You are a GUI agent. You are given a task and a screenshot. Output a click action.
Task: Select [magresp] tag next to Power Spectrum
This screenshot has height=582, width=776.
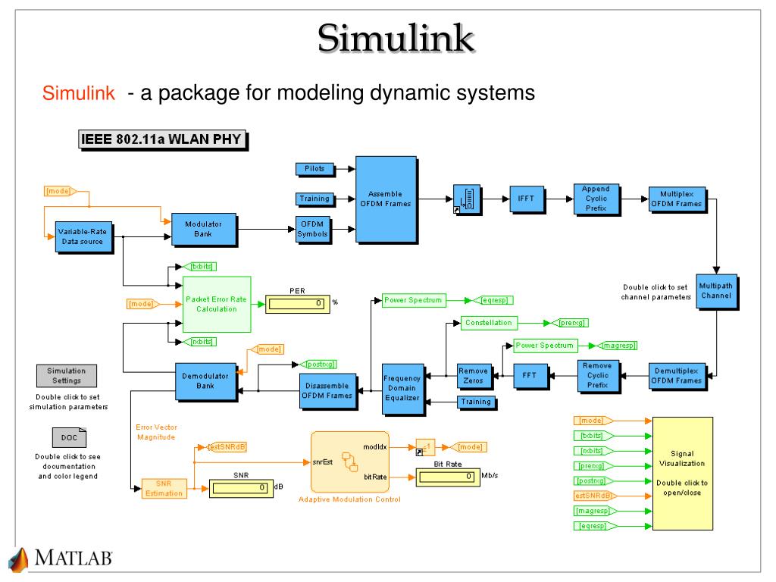point(617,346)
